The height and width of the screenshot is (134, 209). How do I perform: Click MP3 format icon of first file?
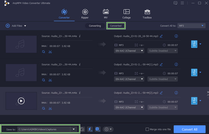point(194,44)
